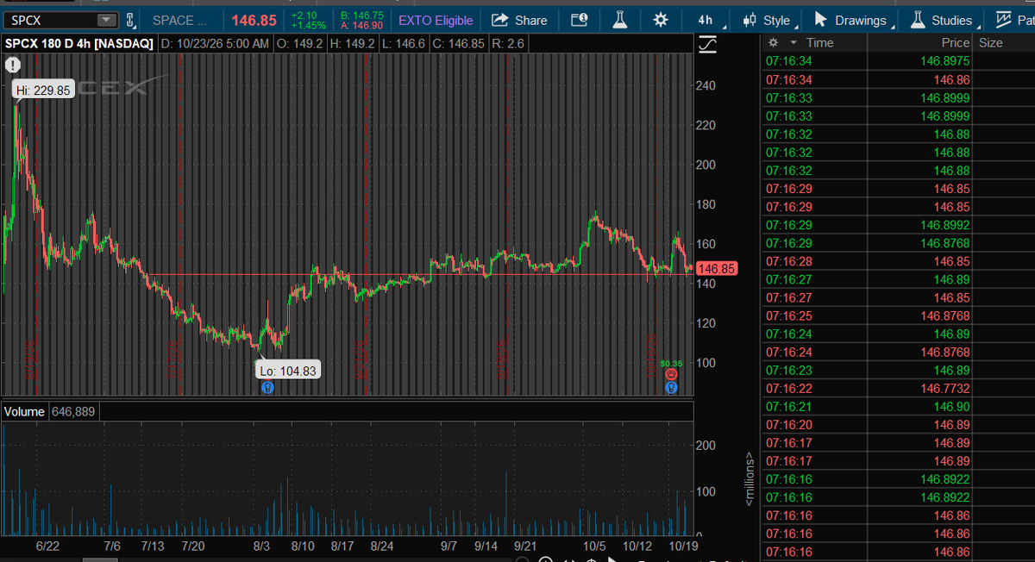The width and height of the screenshot is (1035, 562).
Task: Open the Style menu
Action: (767, 20)
